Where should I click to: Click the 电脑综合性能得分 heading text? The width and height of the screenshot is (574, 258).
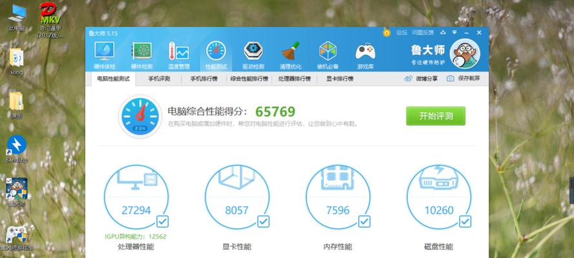(x=207, y=112)
